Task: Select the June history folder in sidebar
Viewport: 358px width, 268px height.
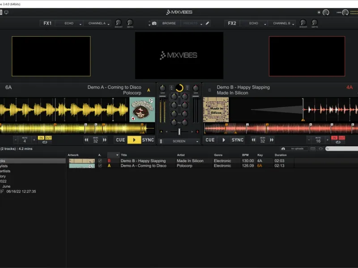Action: coord(6,186)
